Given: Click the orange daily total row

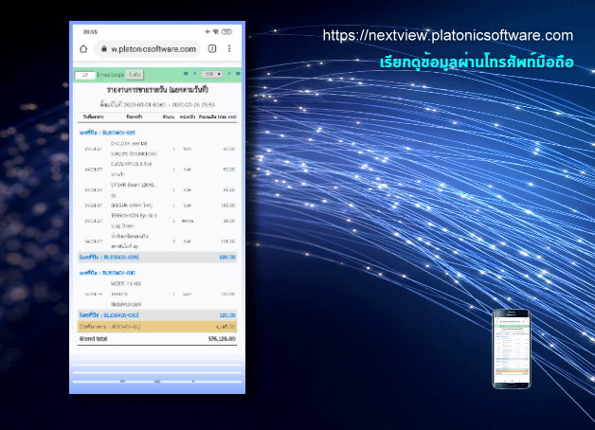Looking at the screenshot, I should tap(157, 327).
